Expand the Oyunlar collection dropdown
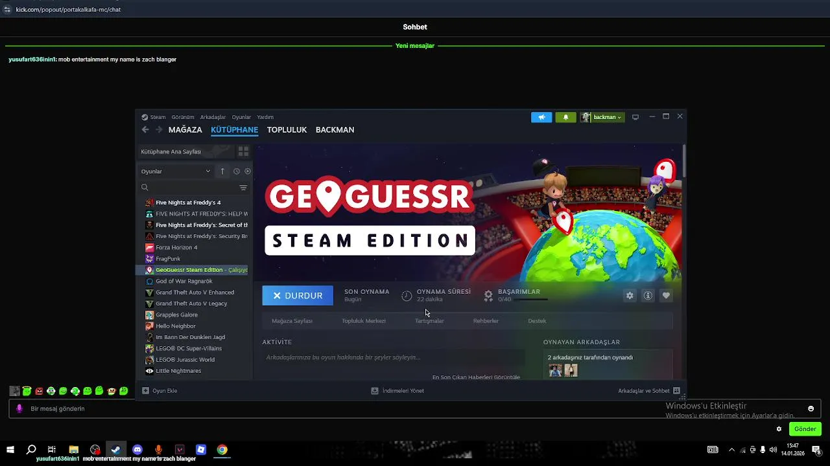Image resolution: width=830 pixels, height=466 pixels. 176,171
